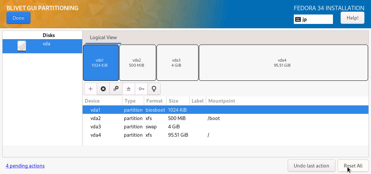Select the vda4 95.51 GiB partition block
This screenshot has width=371, height=174.
283,63
